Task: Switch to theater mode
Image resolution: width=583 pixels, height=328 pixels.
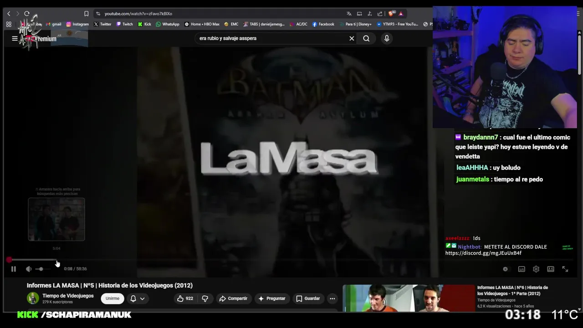Action: (551, 269)
